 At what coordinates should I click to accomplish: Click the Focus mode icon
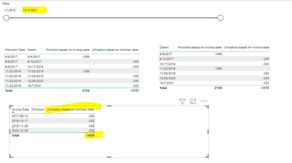[193, 101]
